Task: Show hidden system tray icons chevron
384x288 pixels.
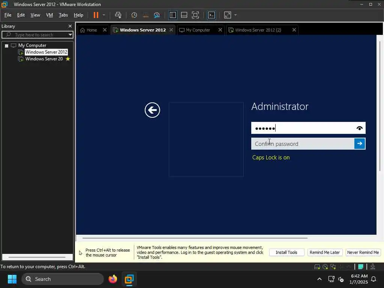Action: pyautogui.click(x=319, y=279)
